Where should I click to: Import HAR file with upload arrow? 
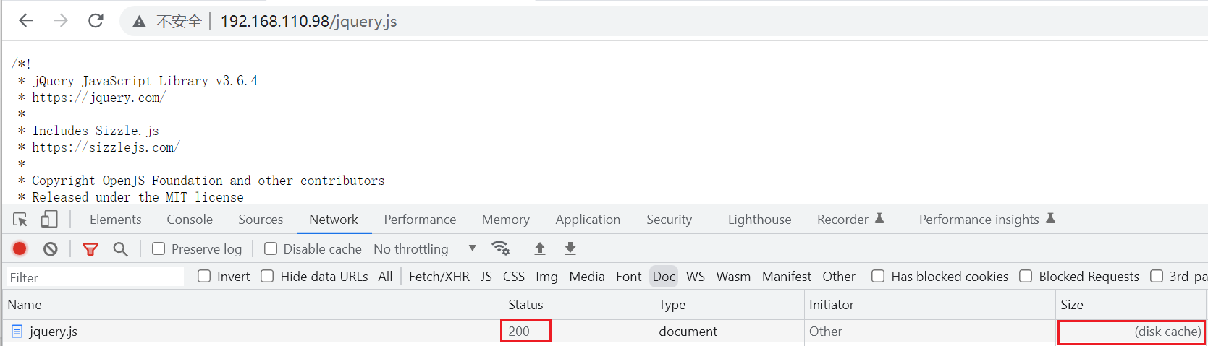click(x=540, y=248)
